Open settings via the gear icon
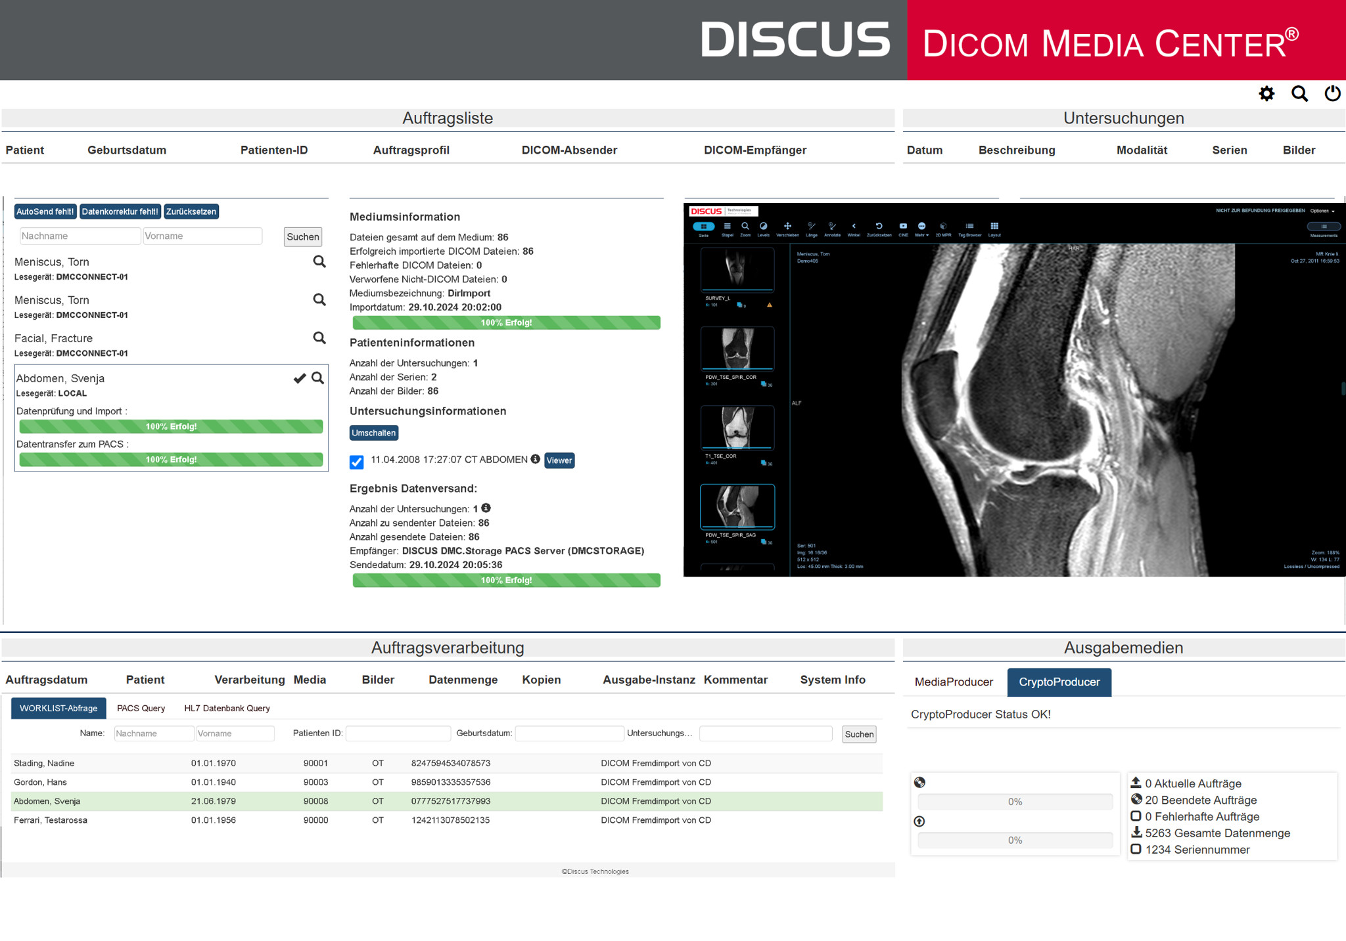 coord(1266,94)
